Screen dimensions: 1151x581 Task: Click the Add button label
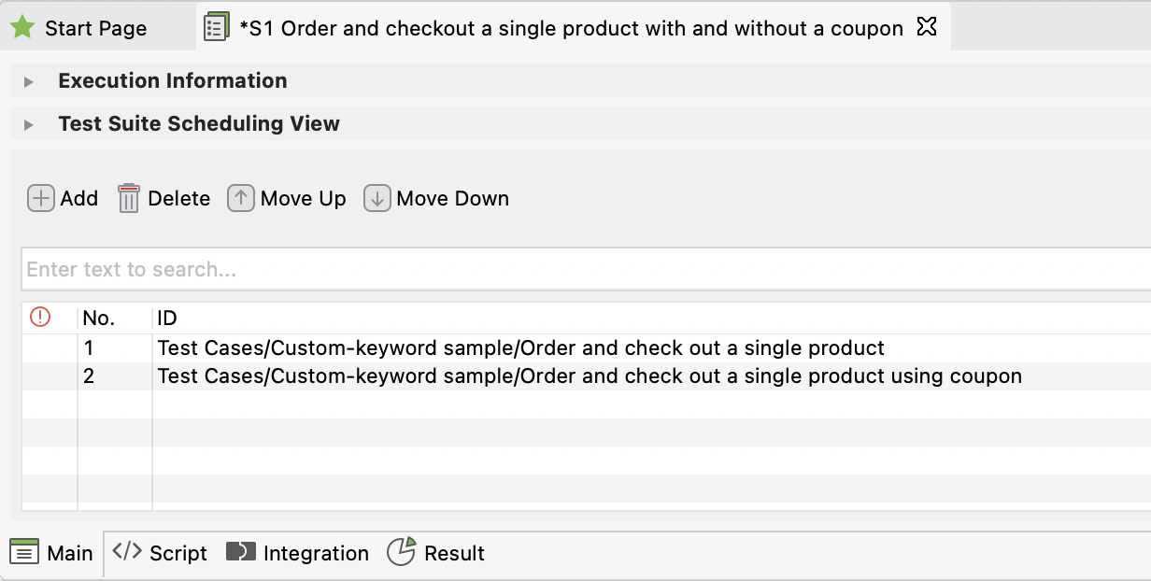(x=79, y=198)
